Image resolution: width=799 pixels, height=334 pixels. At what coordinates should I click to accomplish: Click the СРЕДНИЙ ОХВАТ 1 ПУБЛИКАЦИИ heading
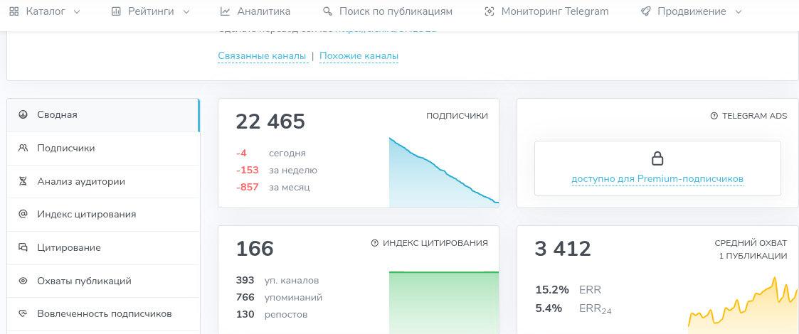coord(751,249)
